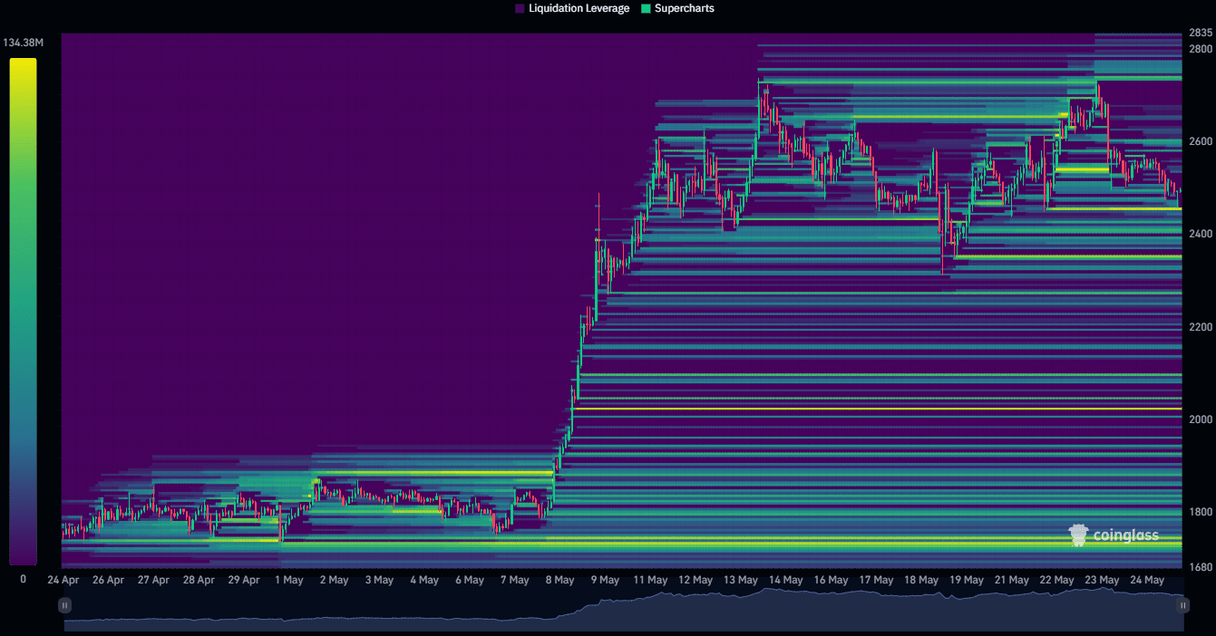Click the 24 Apr date label
This screenshot has width=1216, height=636.
click(63, 580)
